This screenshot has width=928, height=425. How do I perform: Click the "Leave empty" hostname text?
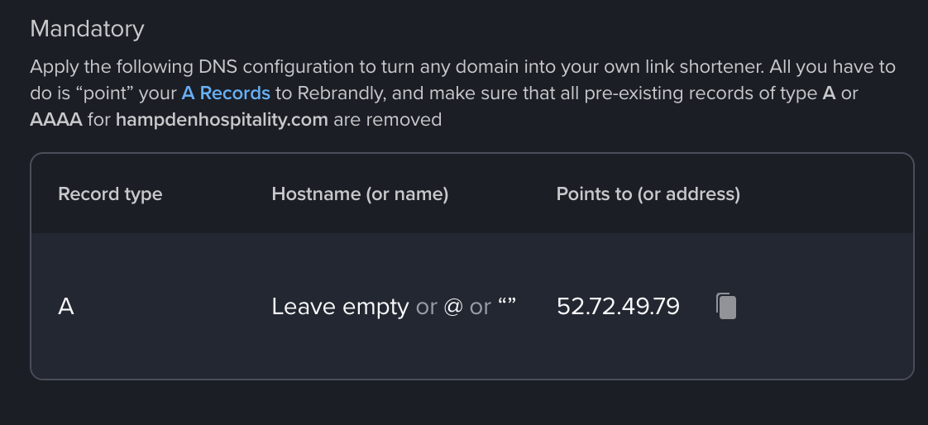pos(340,307)
